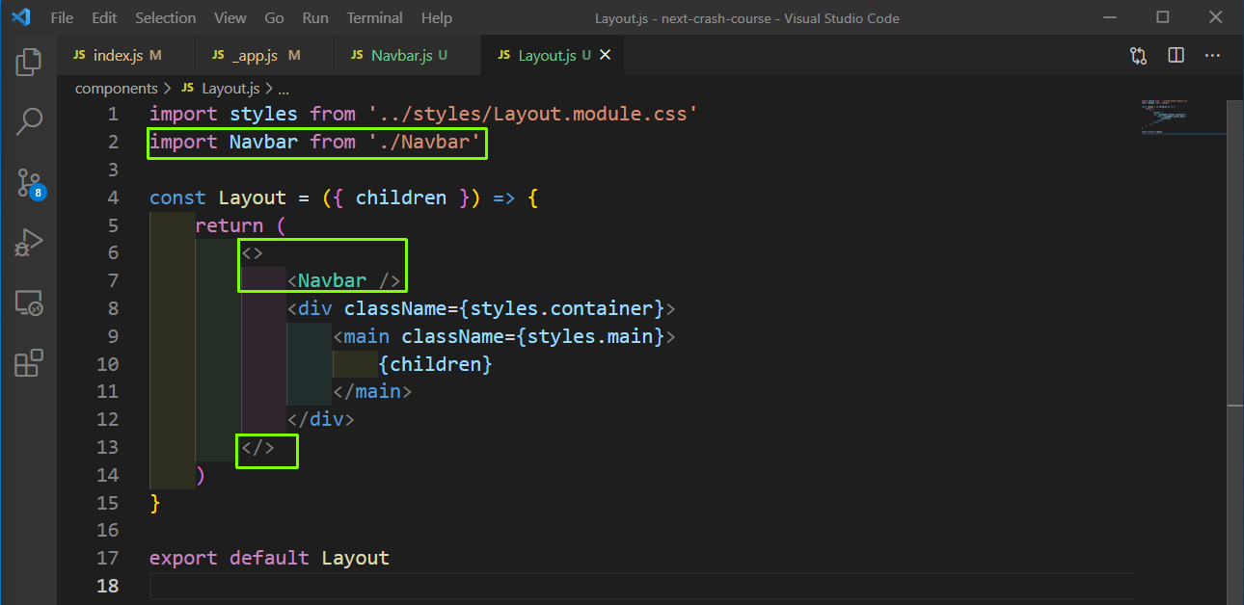Click the Navbar JSX tag on line 7
This screenshot has width=1244, height=605.
coord(343,281)
